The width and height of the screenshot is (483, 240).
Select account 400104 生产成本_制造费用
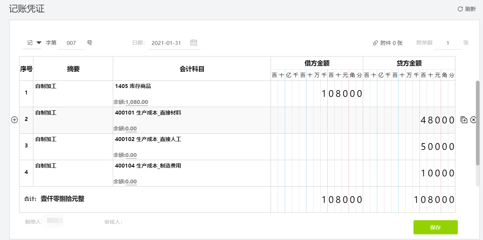148,166
